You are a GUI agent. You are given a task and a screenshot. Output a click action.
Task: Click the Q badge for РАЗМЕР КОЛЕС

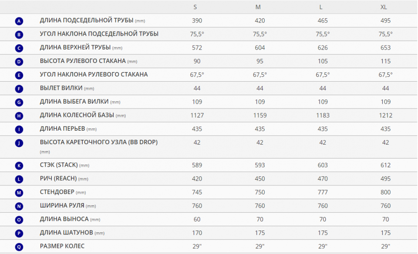pos(19,247)
